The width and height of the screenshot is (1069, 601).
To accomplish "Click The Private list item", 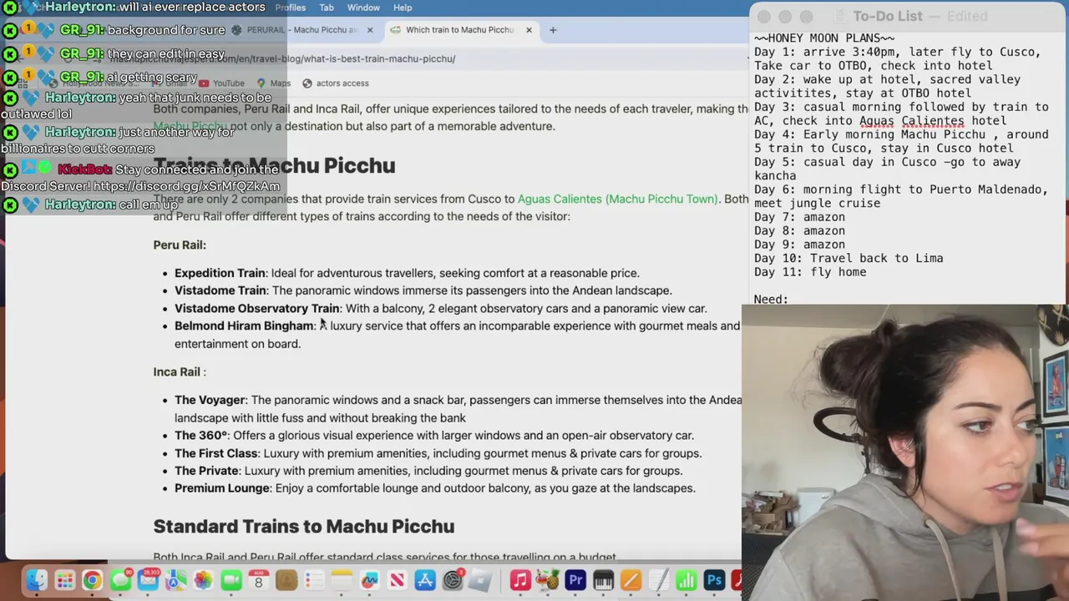I will (x=428, y=471).
